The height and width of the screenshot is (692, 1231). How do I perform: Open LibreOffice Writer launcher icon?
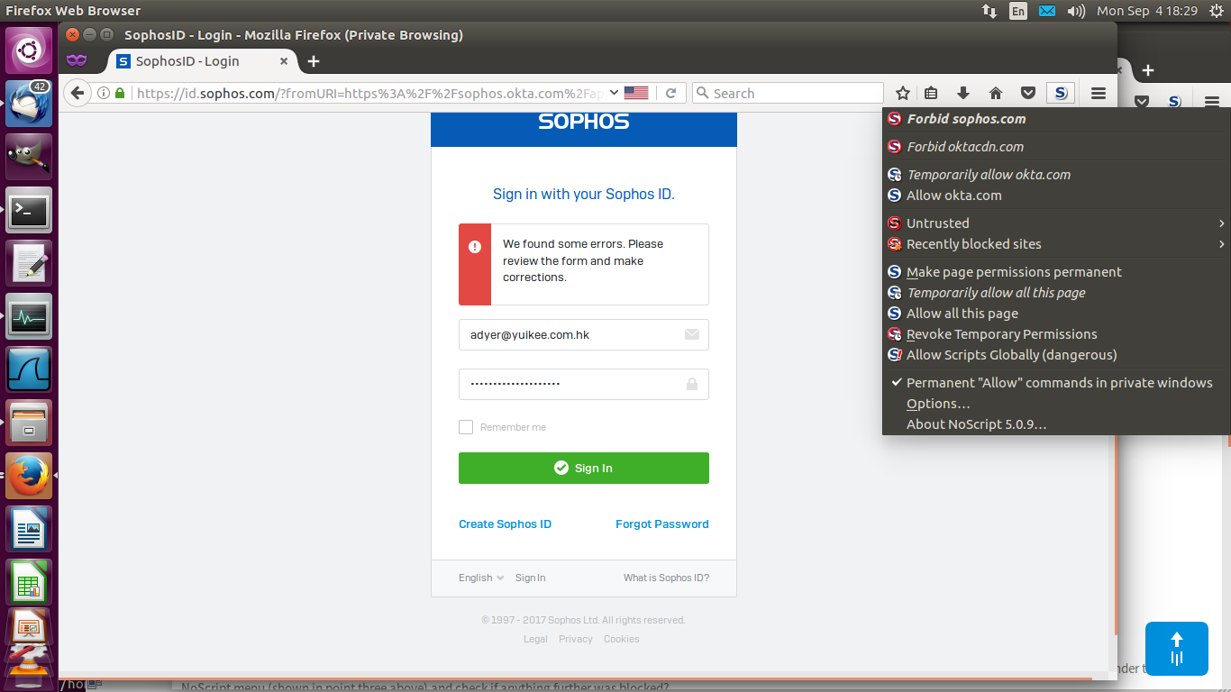pos(29,529)
